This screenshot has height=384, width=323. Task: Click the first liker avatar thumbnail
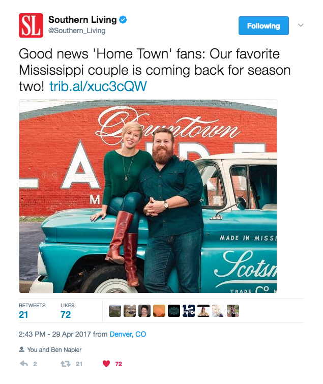(115, 311)
